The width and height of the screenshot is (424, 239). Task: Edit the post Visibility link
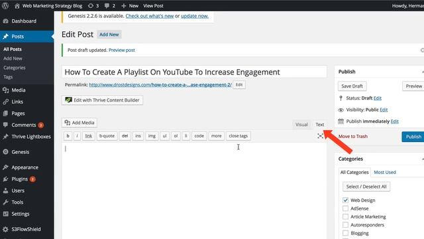[x=384, y=110]
